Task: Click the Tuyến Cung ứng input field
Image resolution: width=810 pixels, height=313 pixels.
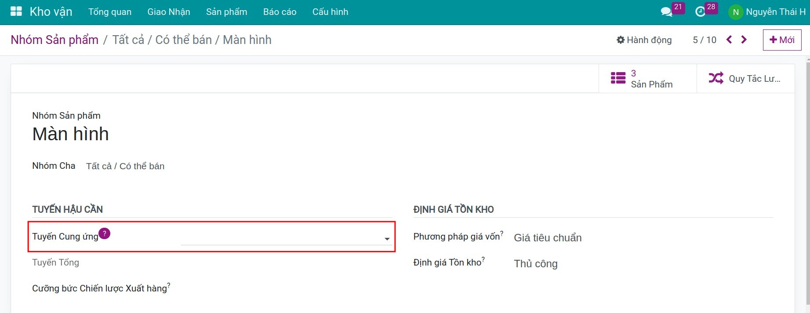Action: pos(281,239)
